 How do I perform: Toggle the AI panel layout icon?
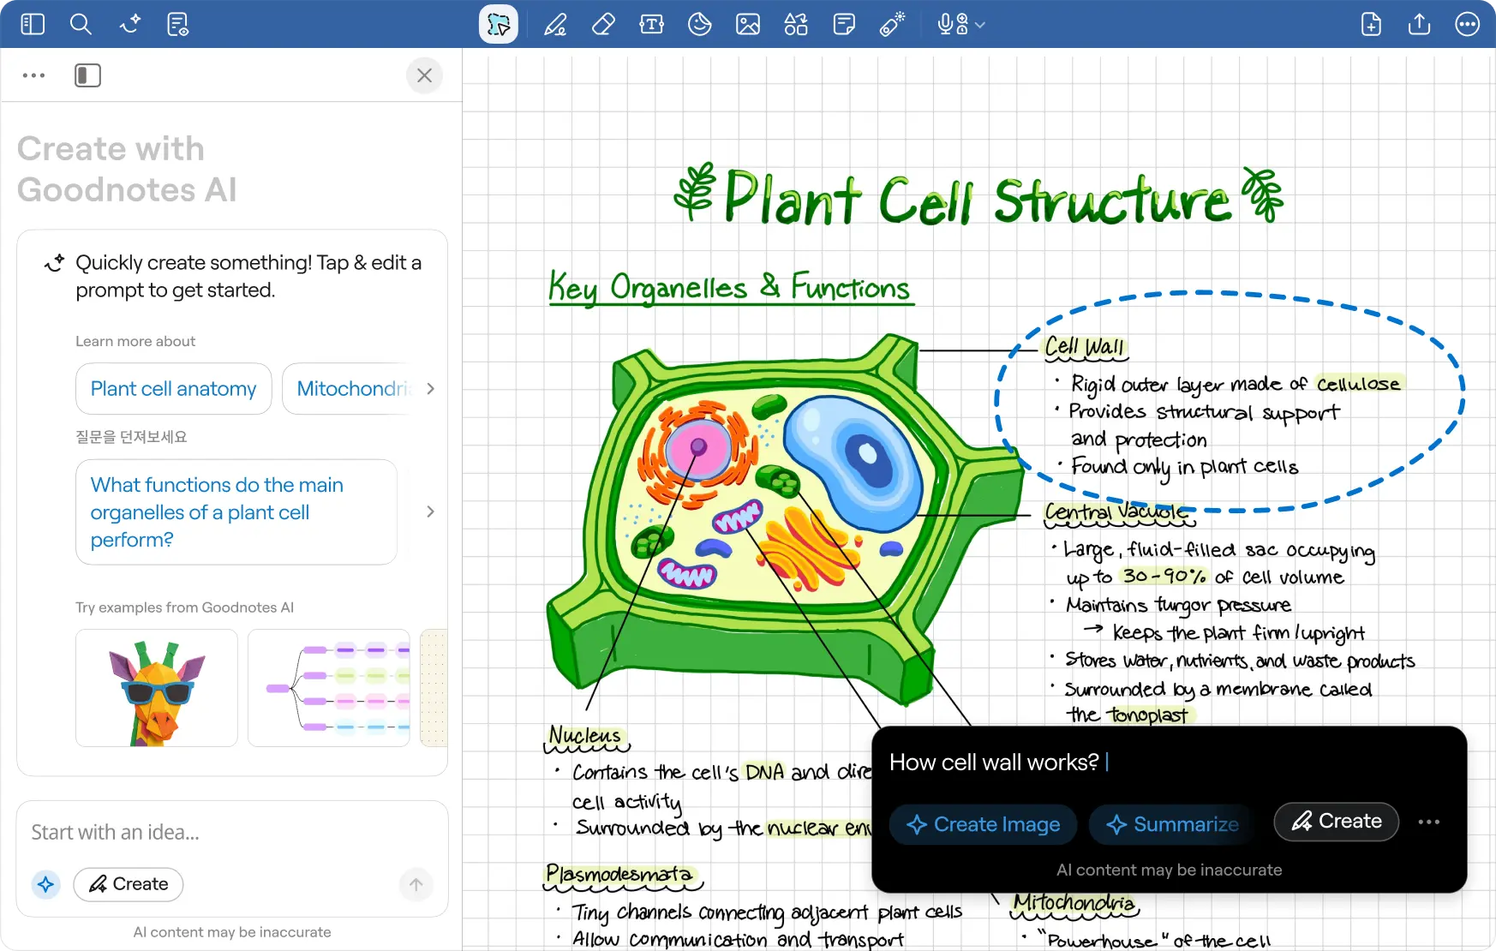tap(87, 75)
